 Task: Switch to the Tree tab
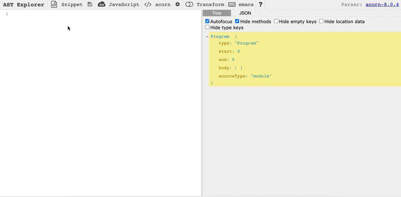[x=217, y=13]
